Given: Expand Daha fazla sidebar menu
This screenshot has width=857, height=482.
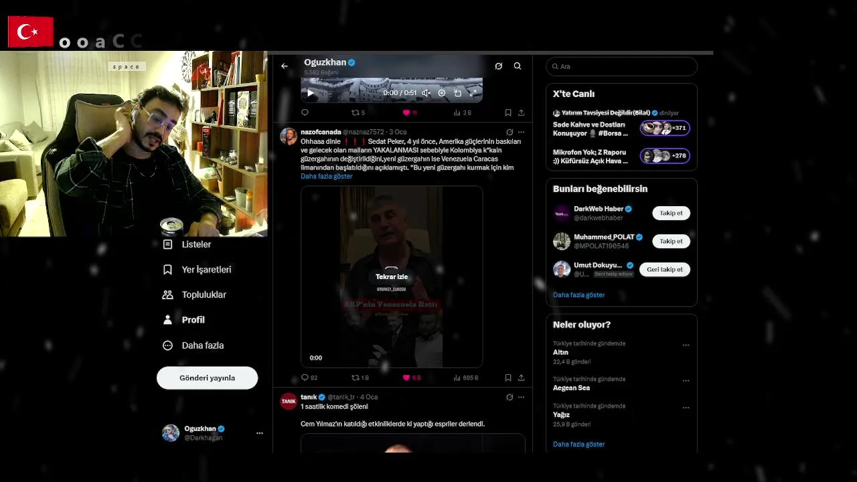Looking at the screenshot, I should (x=193, y=345).
